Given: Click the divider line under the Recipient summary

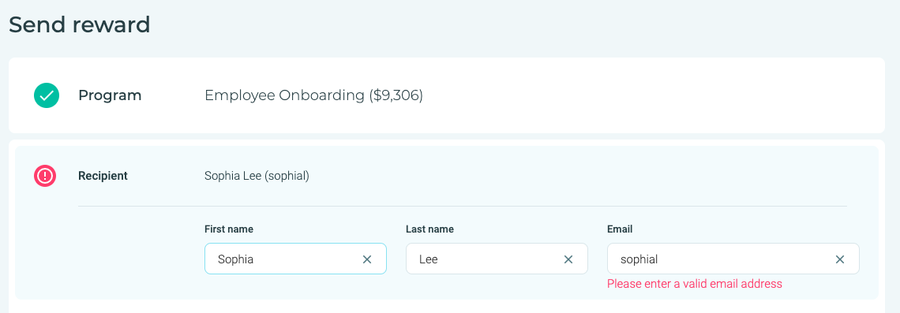Looking at the screenshot, I should [463, 206].
